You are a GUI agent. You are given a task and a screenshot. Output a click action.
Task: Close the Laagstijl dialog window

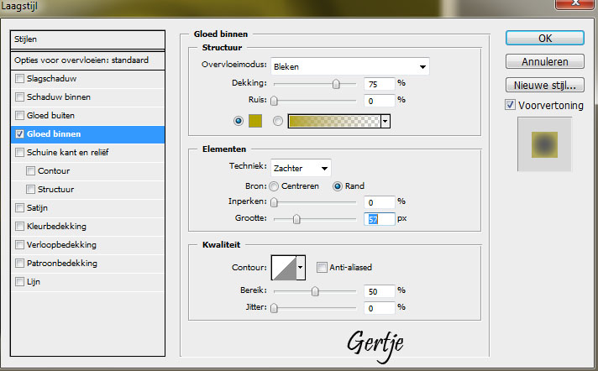click(575, 4)
